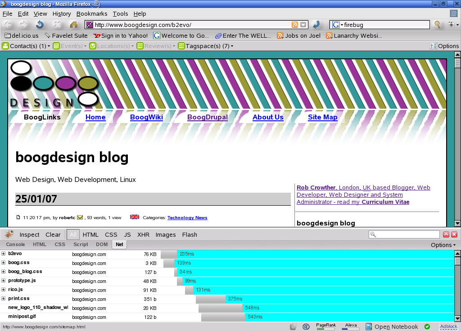This screenshot has height=331, width=461.
Task: Open the Google search engine dropdown
Action: (338, 25)
